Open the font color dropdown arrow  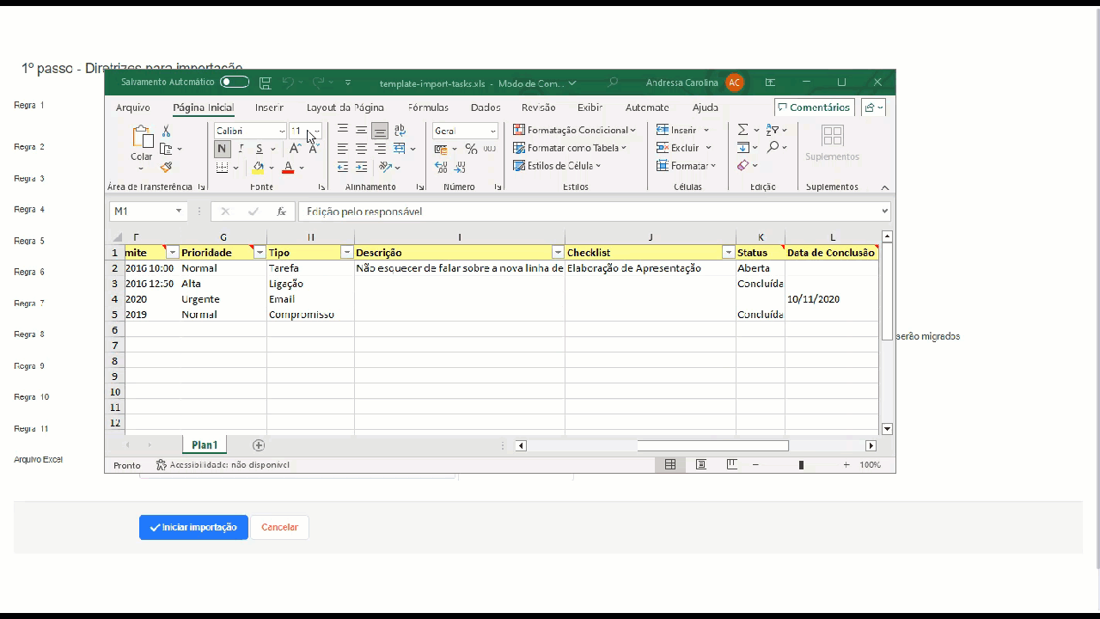(302, 168)
